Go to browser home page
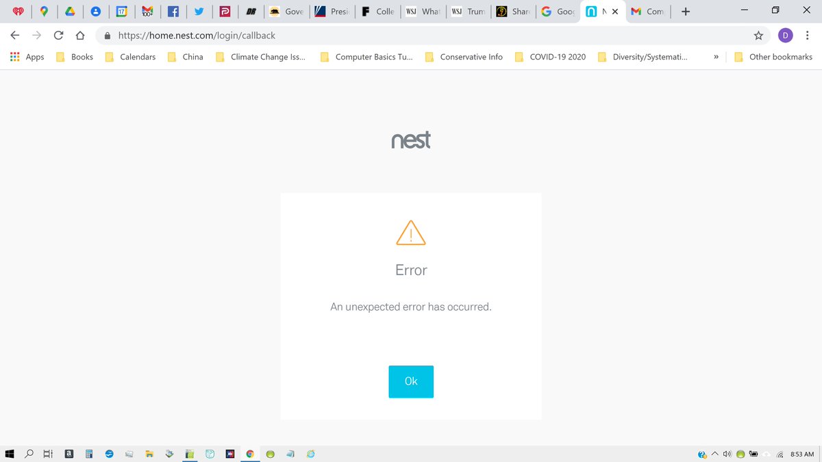 [80, 35]
